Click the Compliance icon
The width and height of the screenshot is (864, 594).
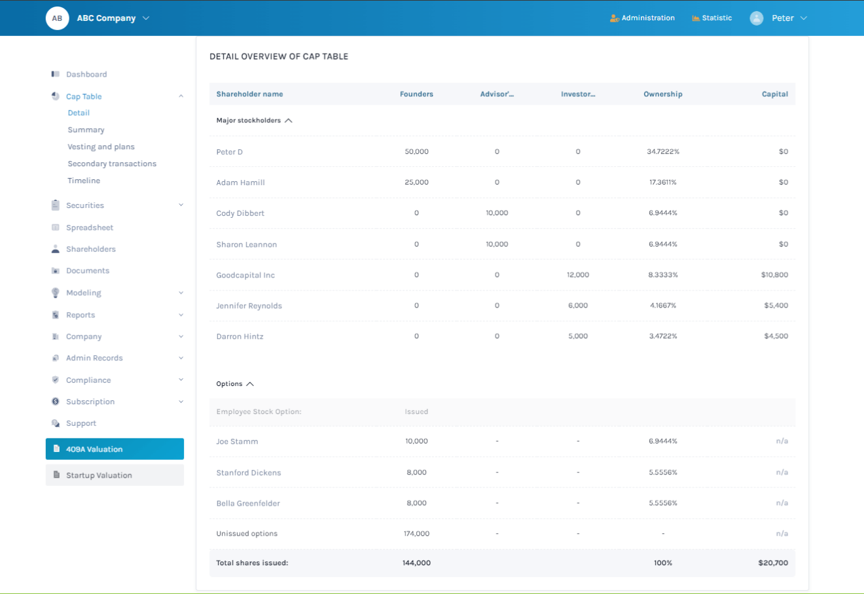pyautogui.click(x=55, y=379)
